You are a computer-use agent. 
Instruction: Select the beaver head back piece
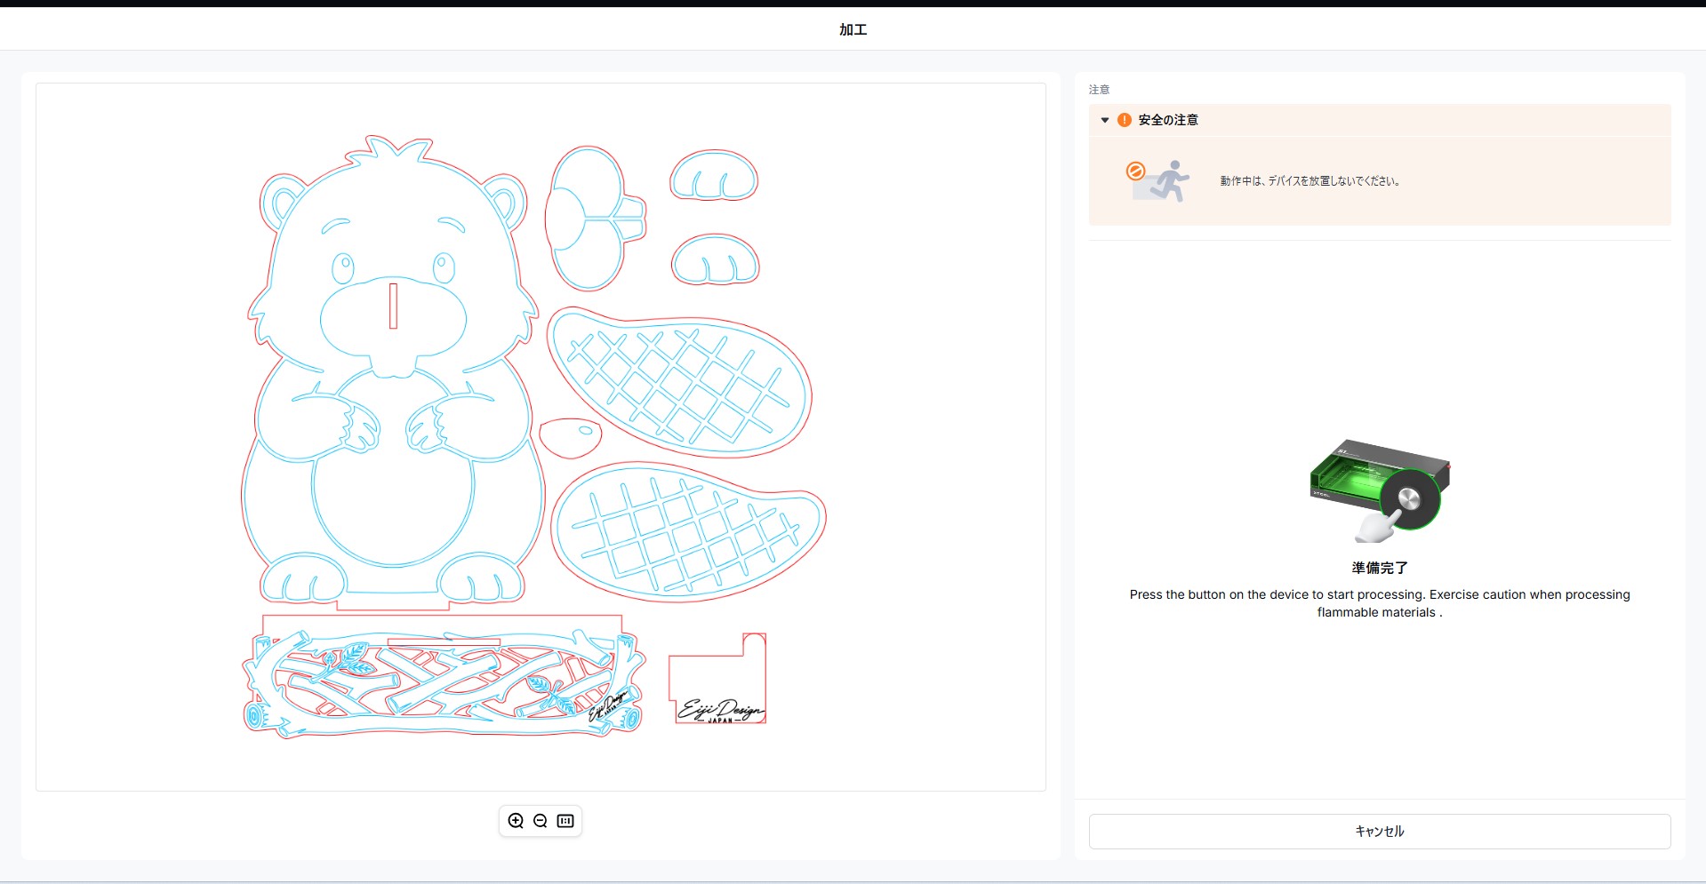coord(595,219)
